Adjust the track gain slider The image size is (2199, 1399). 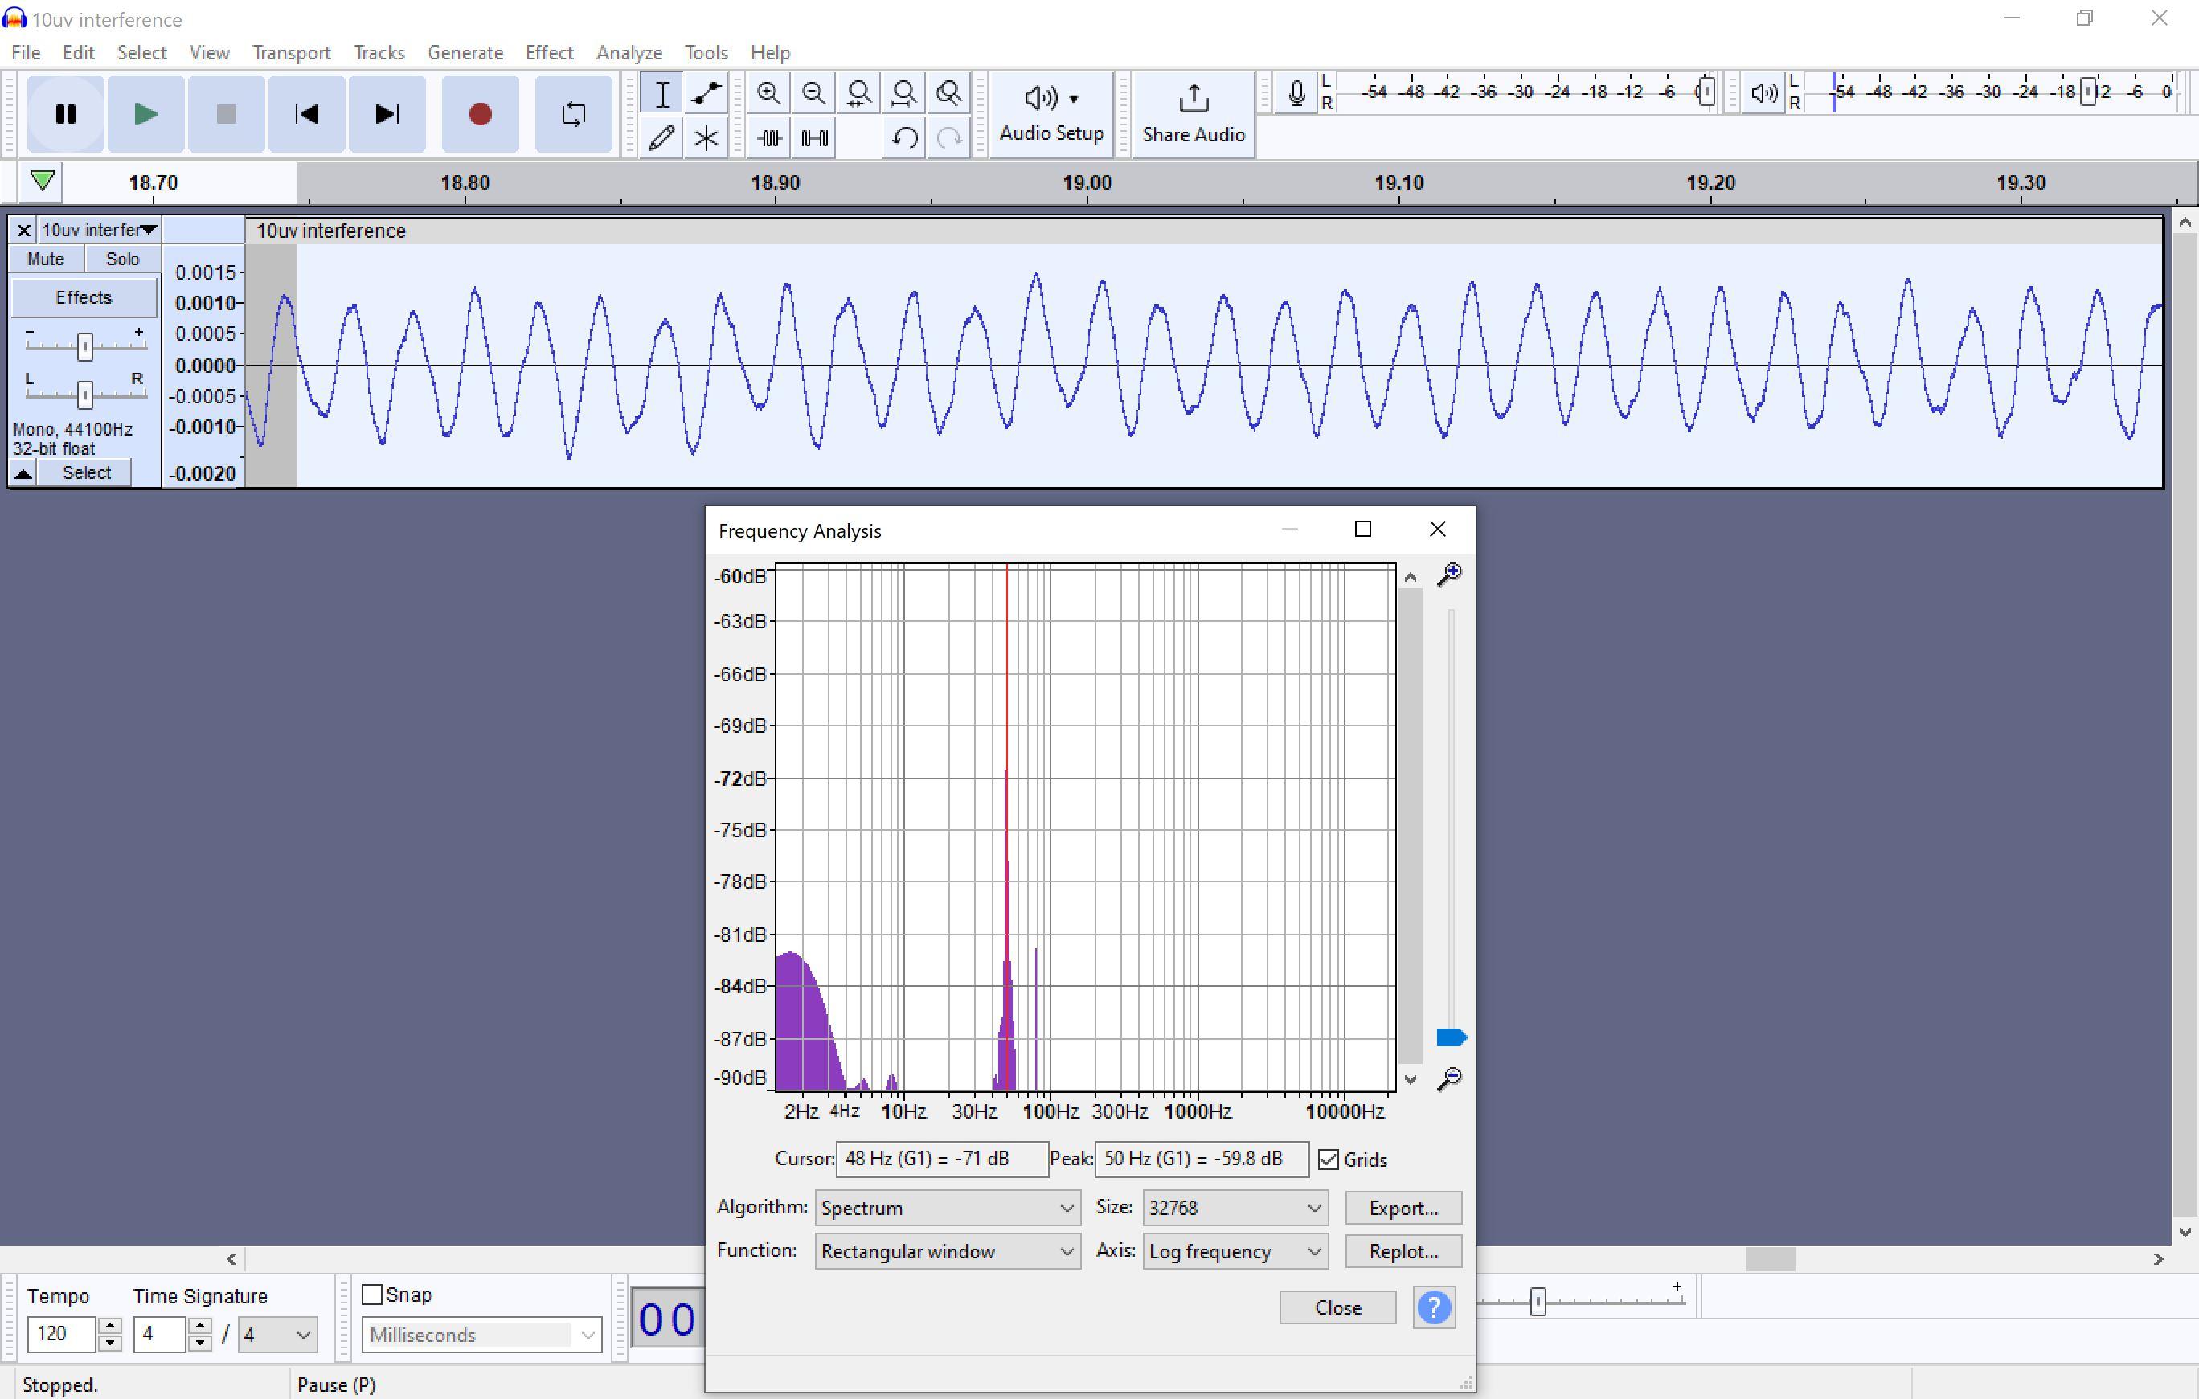(x=85, y=347)
